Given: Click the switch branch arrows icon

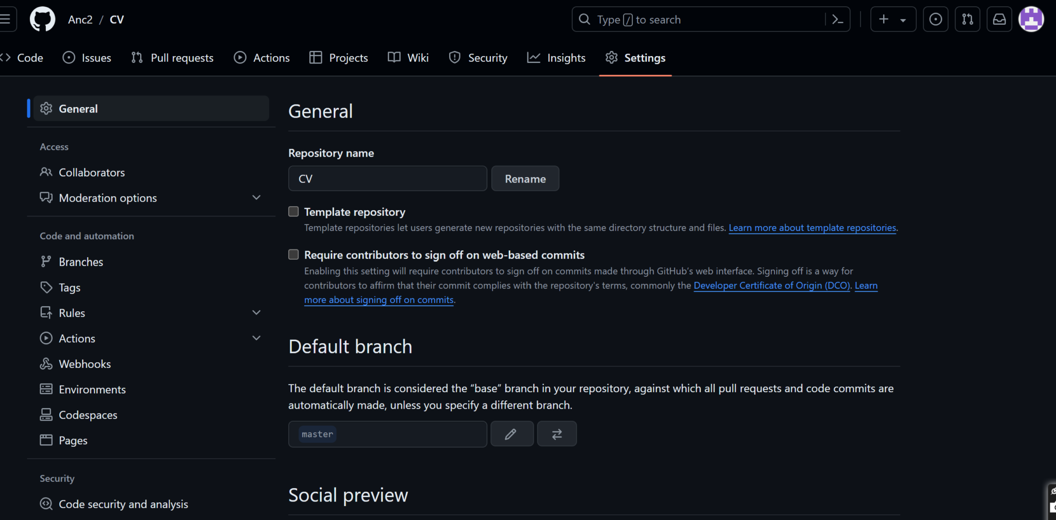Looking at the screenshot, I should tap(557, 434).
